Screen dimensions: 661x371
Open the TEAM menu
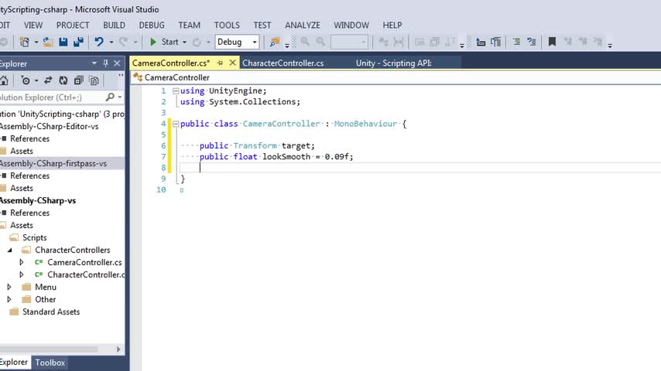coord(190,26)
